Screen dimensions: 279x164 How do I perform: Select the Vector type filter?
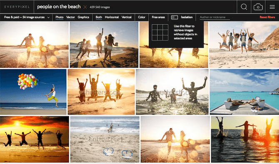pyautogui.click(x=70, y=17)
